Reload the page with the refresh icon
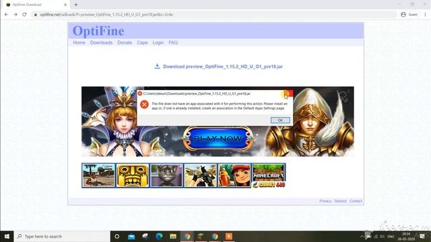The width and height of the screenshot is (431, 242). pos(24,15)
